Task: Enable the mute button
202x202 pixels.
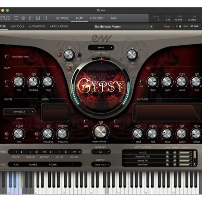Action: tap(116, 121)
